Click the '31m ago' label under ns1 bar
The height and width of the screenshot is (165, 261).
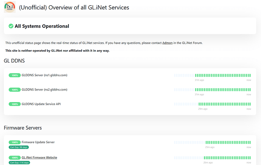pyautogui.click(x=199, y=80)
